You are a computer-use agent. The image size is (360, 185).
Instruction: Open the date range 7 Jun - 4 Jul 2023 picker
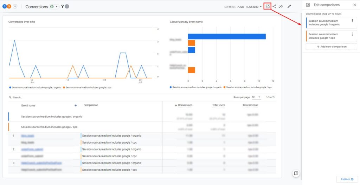[249, 7]
